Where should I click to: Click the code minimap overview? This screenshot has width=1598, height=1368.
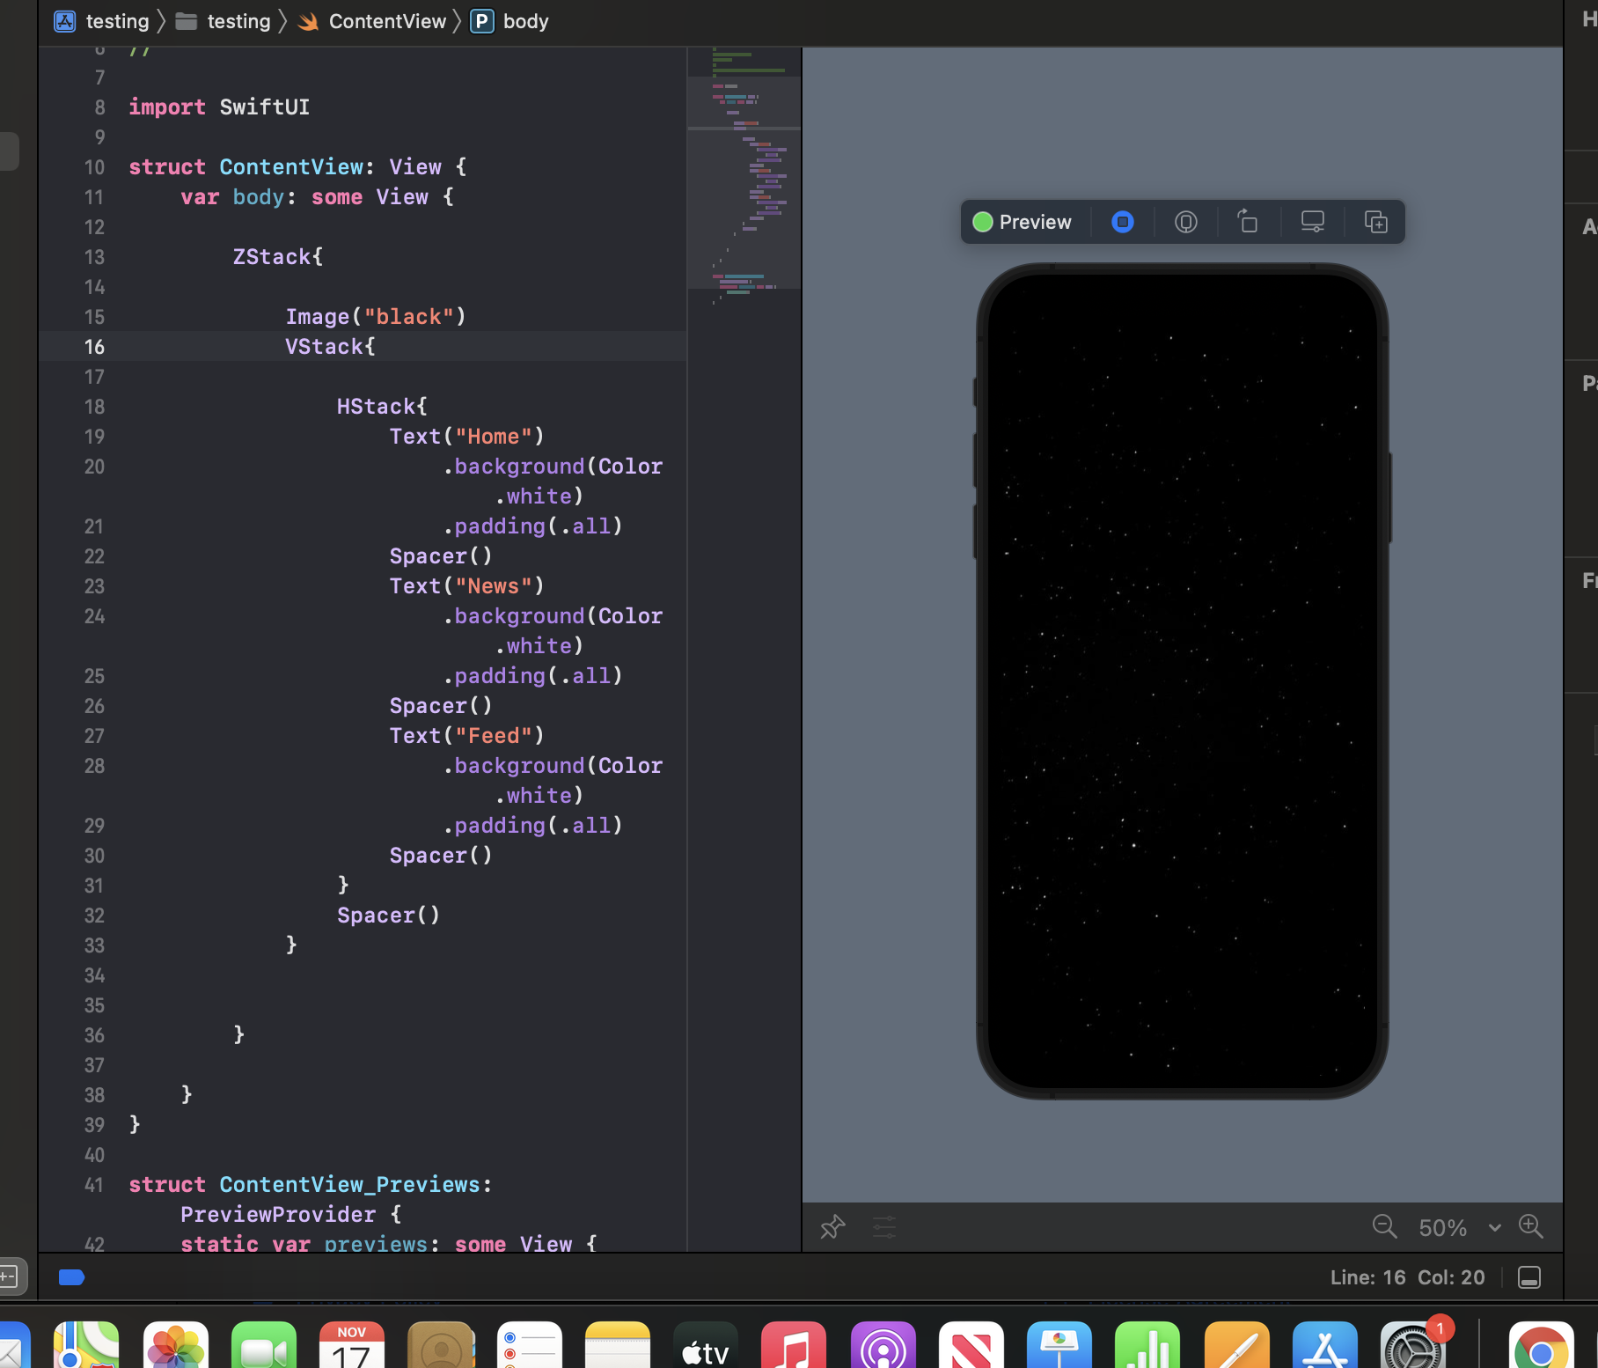[744, 176]
